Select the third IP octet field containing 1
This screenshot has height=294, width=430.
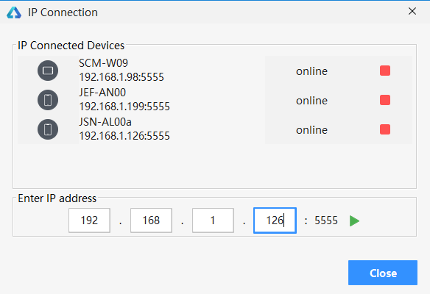(213, 220)
